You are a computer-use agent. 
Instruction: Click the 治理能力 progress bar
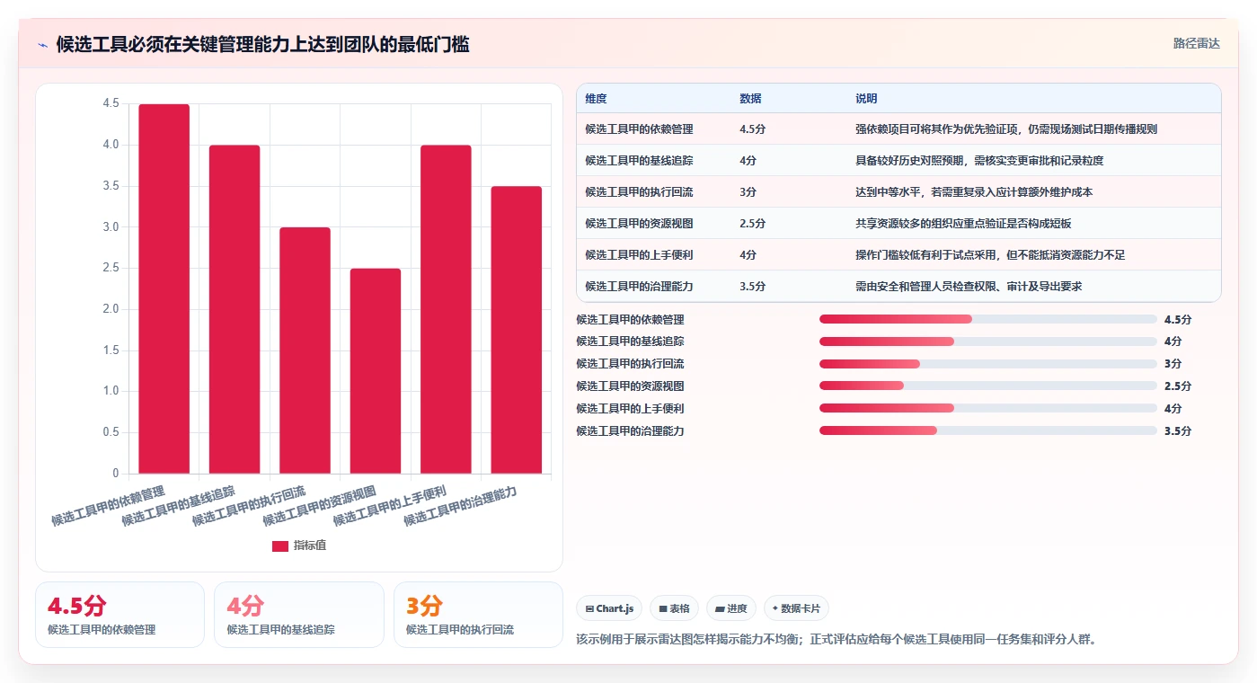[988, 430]
